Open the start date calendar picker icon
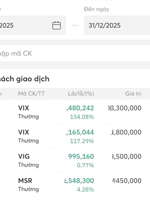The height and width of the screenshot is (200, 150). [x=56, y=25]
